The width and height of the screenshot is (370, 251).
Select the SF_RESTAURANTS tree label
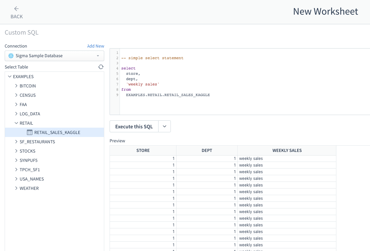pos(37,142)
